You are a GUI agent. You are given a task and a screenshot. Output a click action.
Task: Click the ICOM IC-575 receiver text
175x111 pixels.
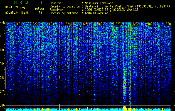point(112,10)
